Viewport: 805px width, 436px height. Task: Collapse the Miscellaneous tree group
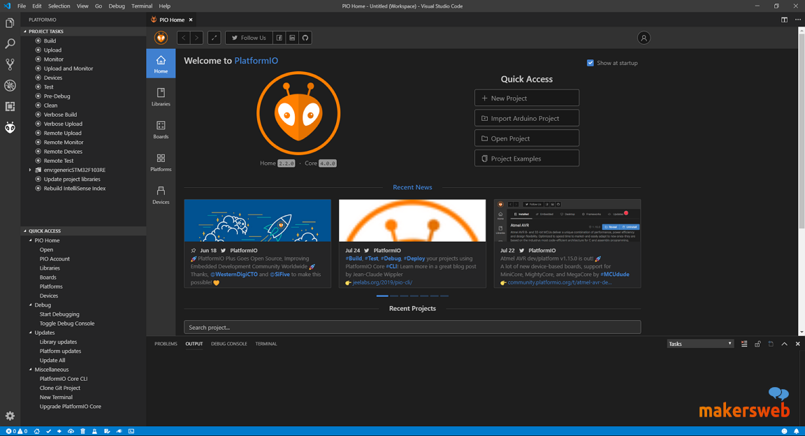coord(30,370)
